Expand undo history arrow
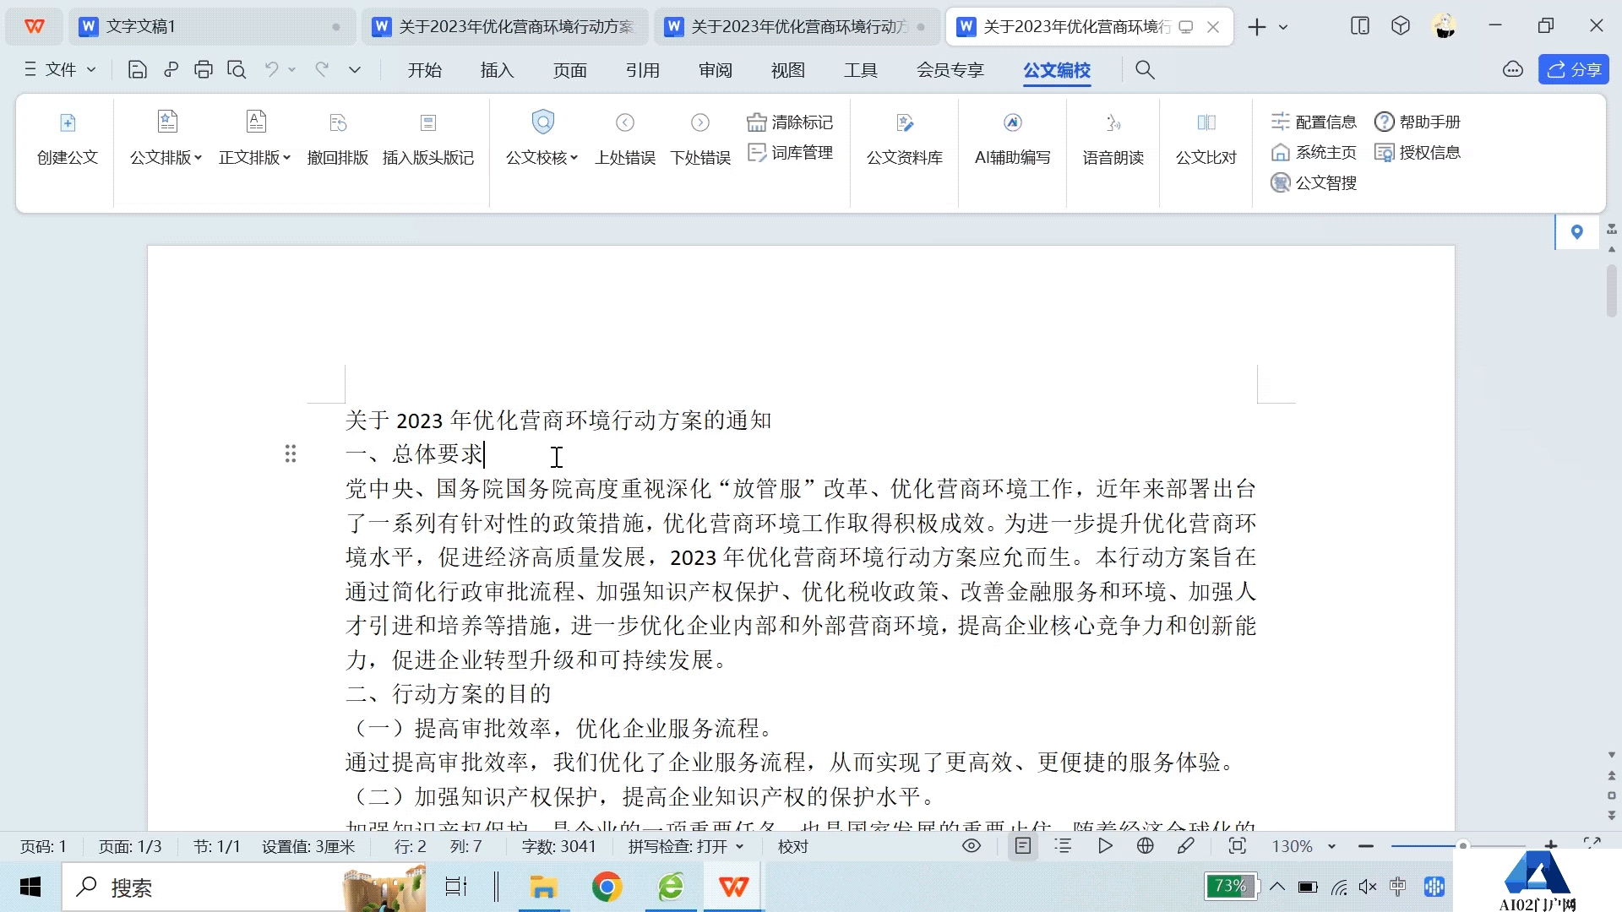 tap(292, 70)
